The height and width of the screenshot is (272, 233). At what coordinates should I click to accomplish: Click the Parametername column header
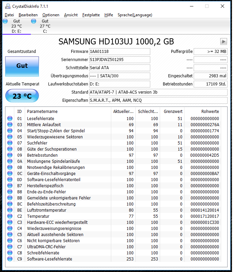click(x=68, y=111)
